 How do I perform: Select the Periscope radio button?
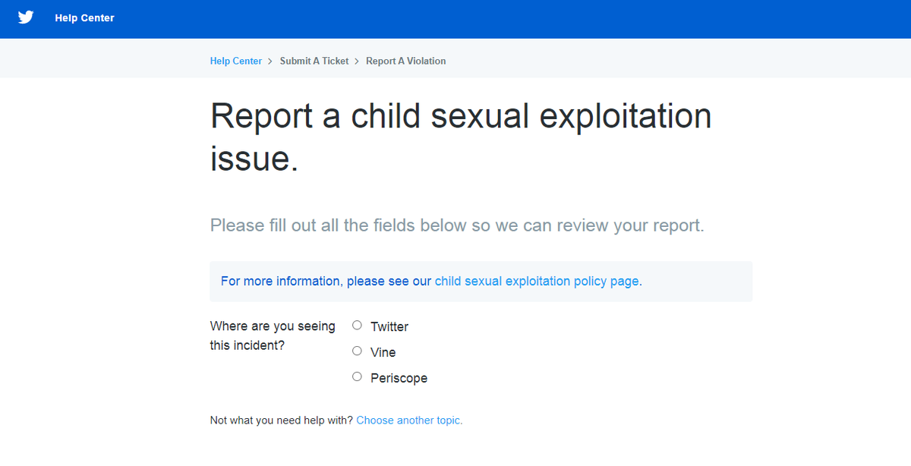click(x=357, y=377)
